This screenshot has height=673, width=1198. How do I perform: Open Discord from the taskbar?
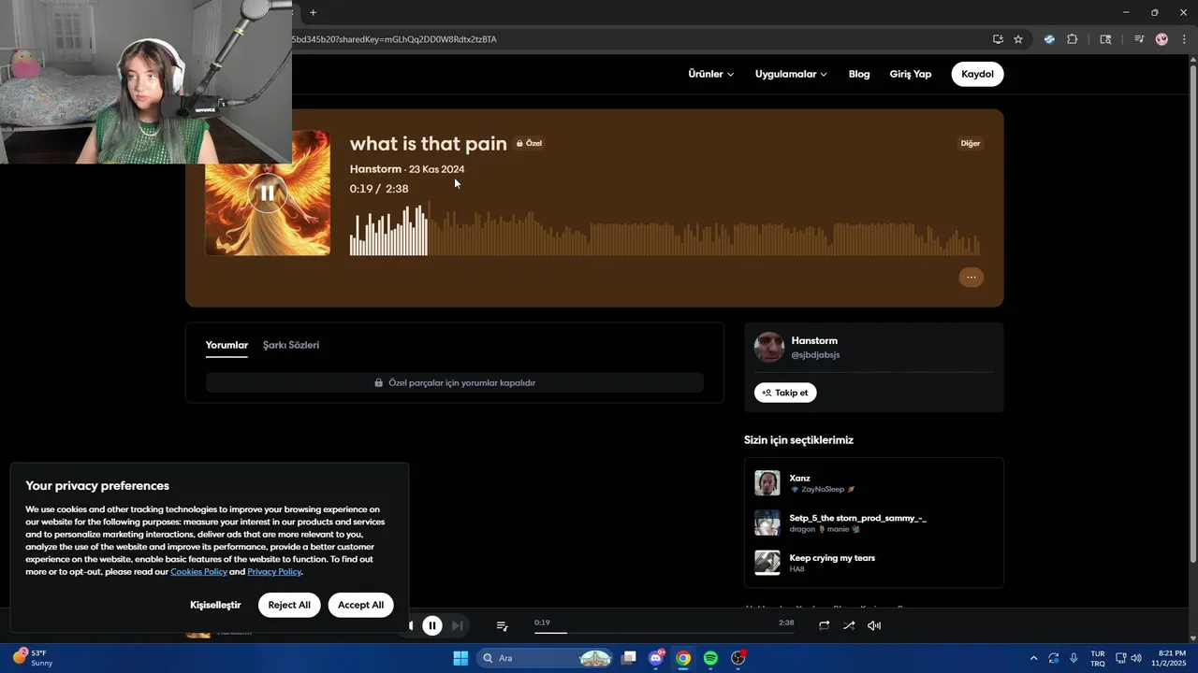point(656,658)
